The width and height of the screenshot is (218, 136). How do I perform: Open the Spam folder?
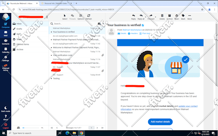click(30, 39)
